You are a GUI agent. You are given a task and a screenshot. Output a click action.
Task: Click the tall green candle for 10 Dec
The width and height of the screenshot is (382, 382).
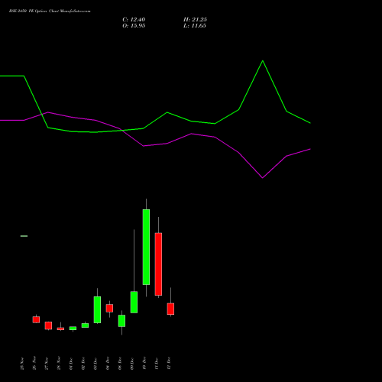(146, 247)
